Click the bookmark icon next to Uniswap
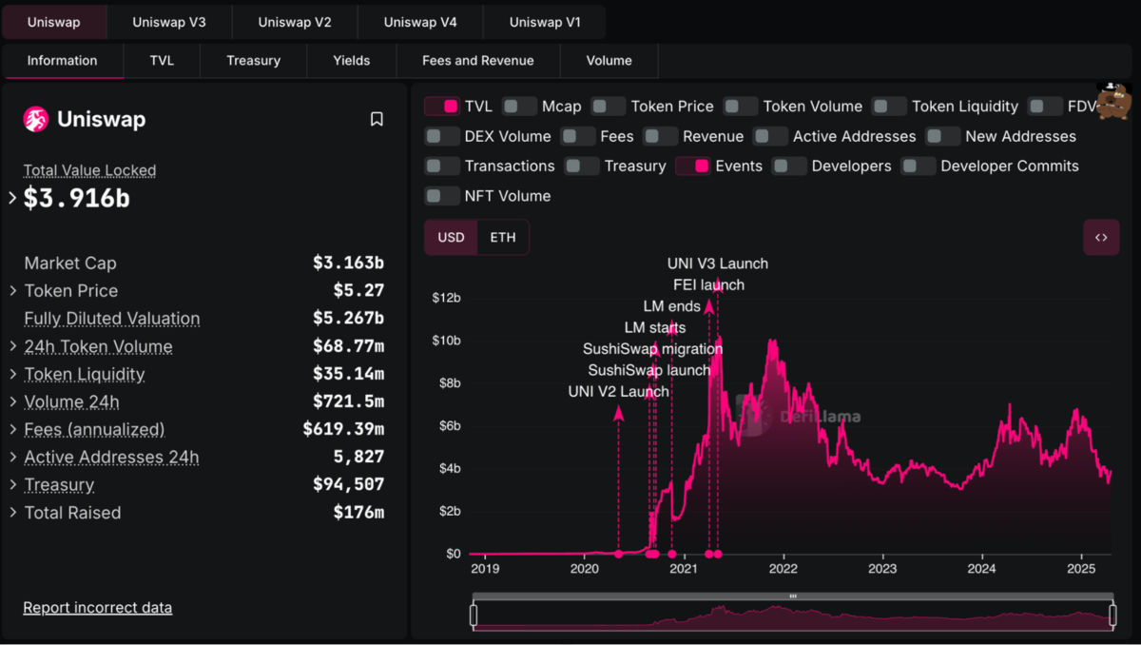 377,119
